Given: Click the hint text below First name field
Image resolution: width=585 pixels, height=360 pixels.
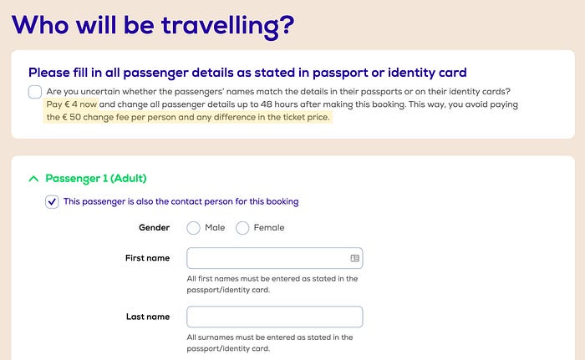Looking at the screenshot, I should coord(272,284).
